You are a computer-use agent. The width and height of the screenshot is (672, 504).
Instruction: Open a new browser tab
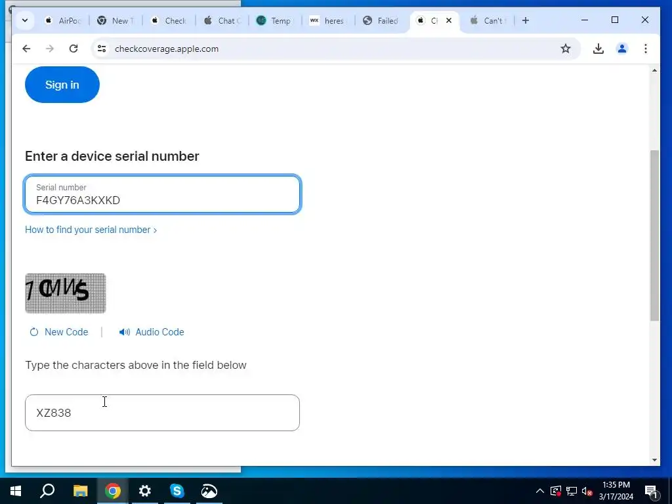coord(526,20)
